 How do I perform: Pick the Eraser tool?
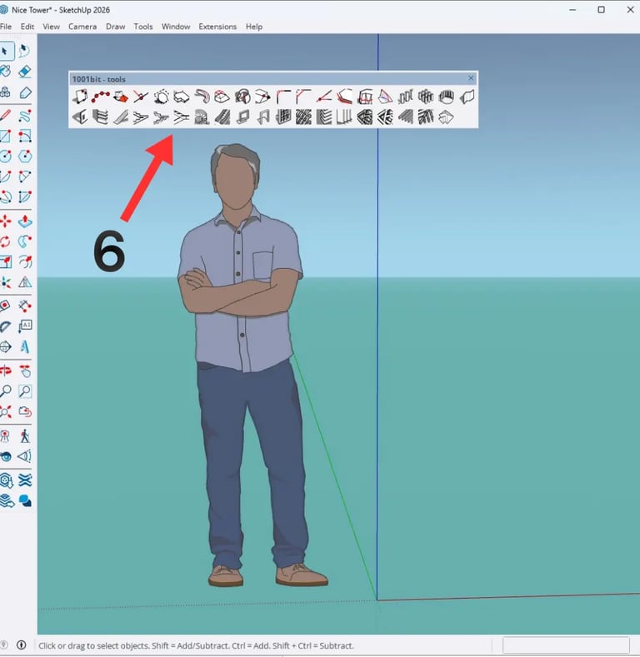tap(25, 72)
